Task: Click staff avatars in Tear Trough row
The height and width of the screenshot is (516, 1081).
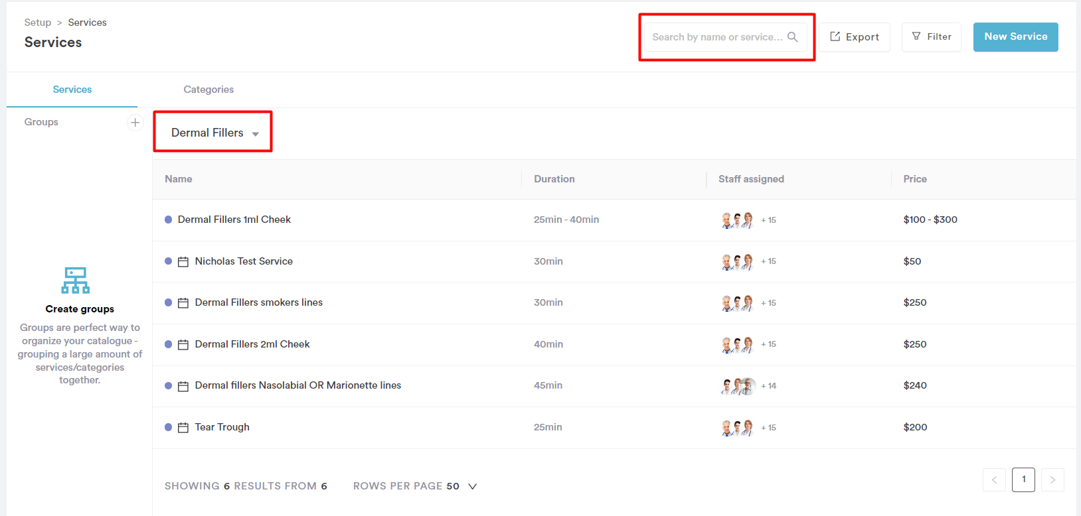Action: pos(738,428)
